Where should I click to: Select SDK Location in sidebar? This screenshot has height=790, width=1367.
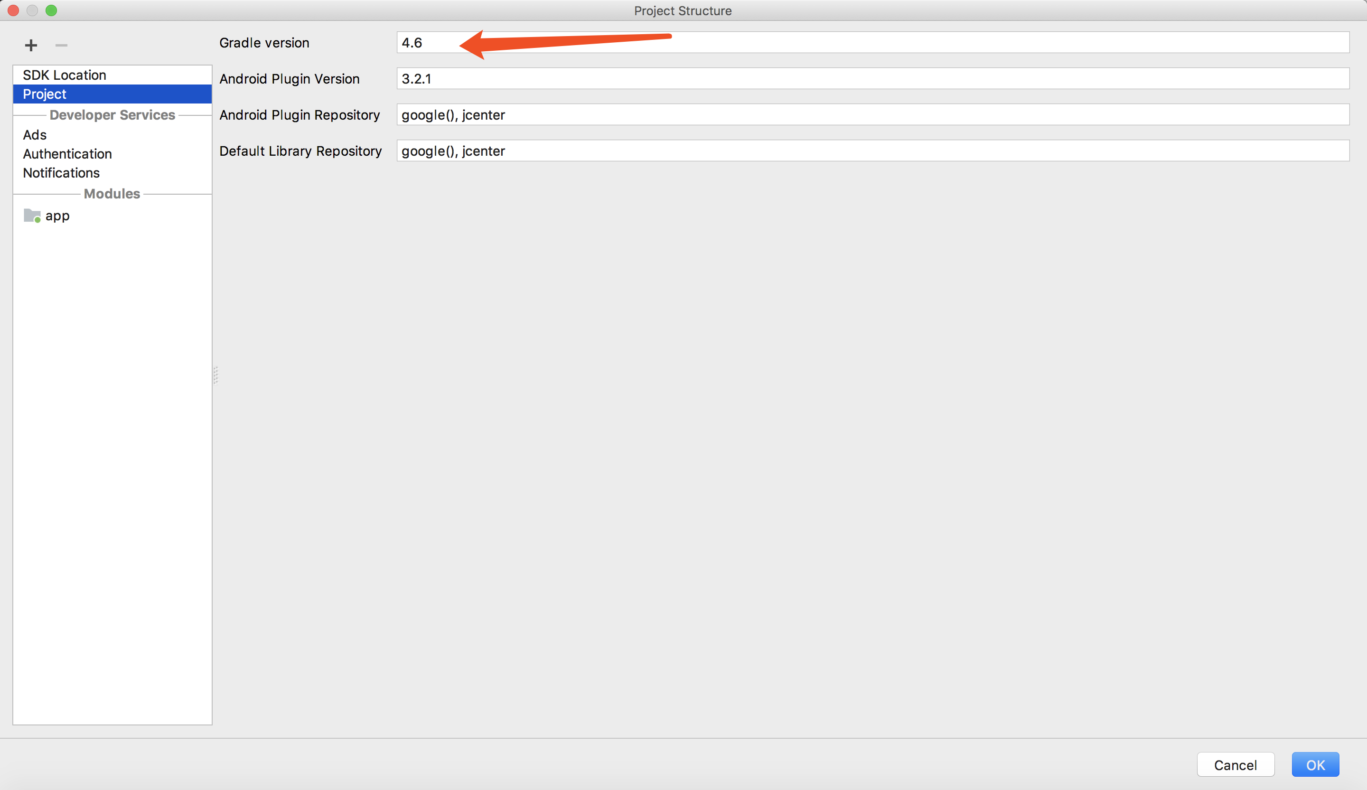(x=64, y=75)
